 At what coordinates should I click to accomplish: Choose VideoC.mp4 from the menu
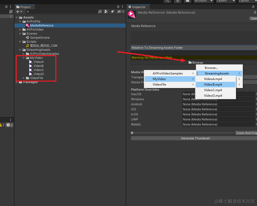point(216,90)
